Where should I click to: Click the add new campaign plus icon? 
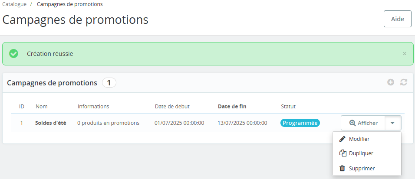(x=391, y=82)
